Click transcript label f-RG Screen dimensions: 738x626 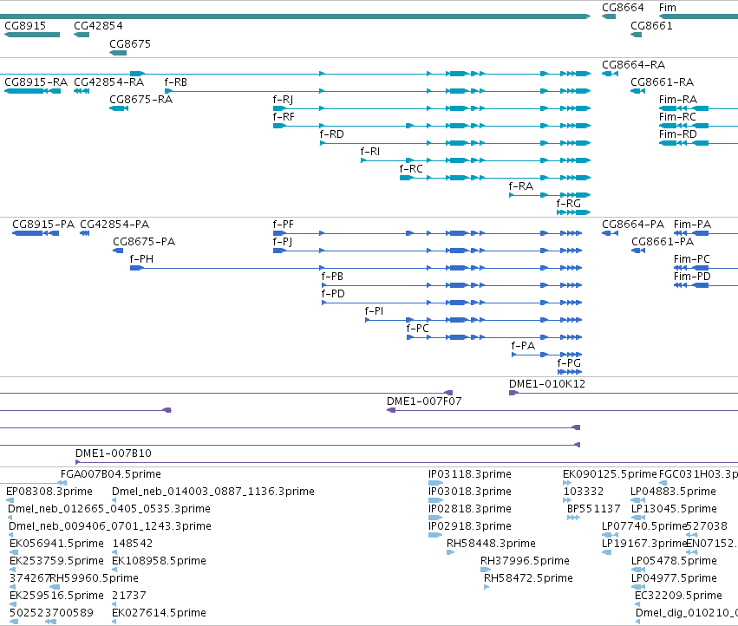coord(568,204)
